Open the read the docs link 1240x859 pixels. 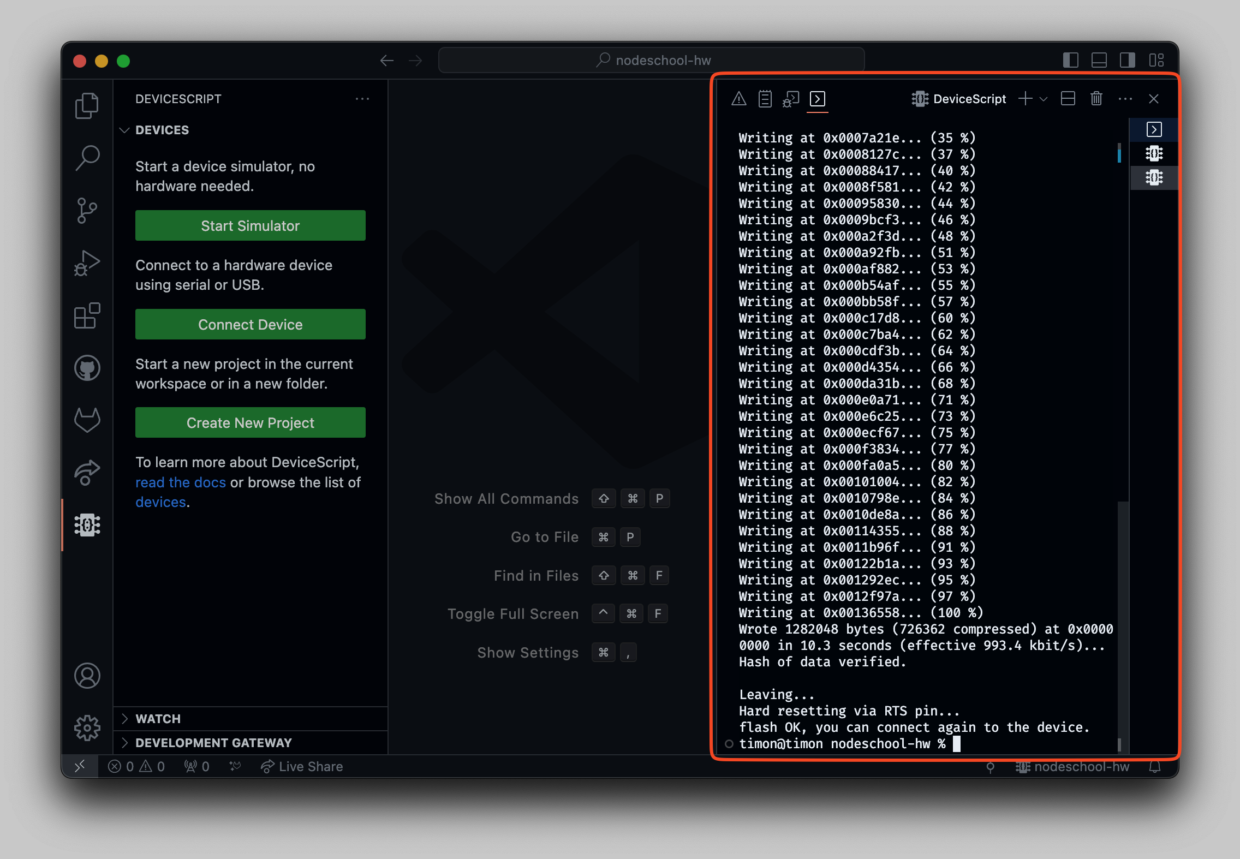point(180,482)
